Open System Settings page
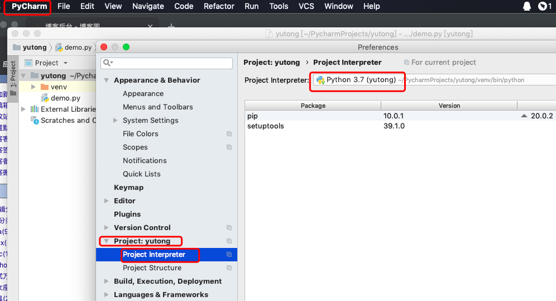556x301 pixels. pyautogui.click(x=150, y=121)
